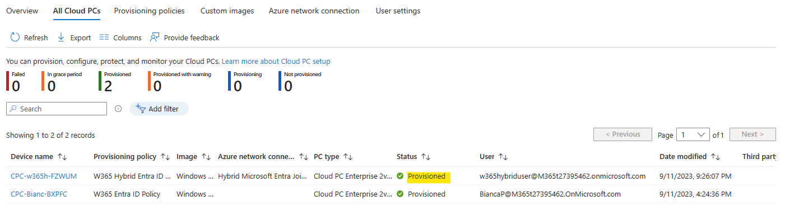Sort by Date modified arrows

click(715, 157)
